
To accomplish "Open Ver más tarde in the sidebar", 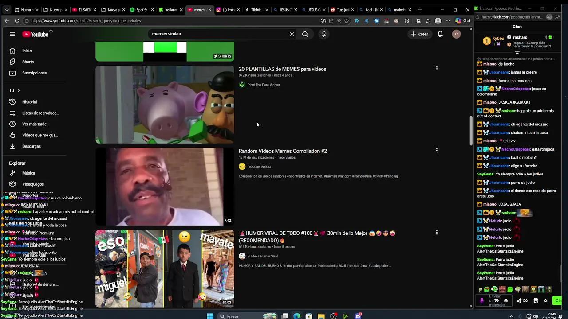I will pyautogui.click(x=33, y=124).
